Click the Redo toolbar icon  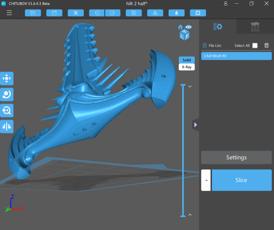pos(113,13)
